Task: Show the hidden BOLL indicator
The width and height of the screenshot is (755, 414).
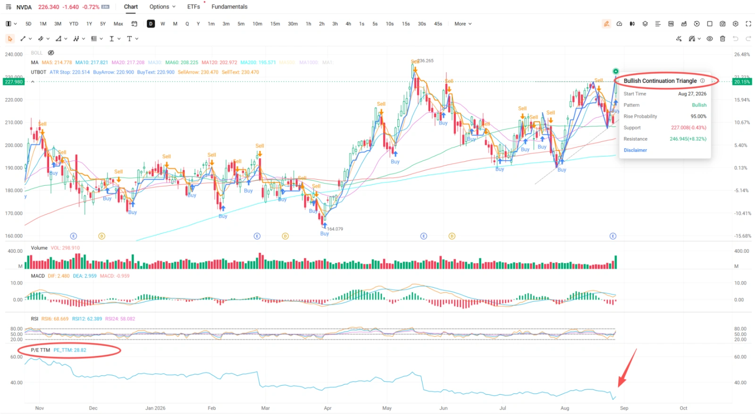Action: pyautogui.click(x=51, y=53)
